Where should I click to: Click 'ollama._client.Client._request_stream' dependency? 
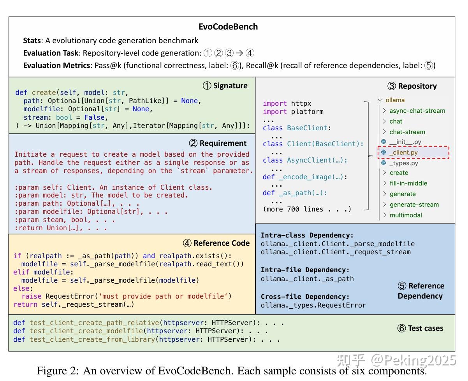[x=336, y=252]
